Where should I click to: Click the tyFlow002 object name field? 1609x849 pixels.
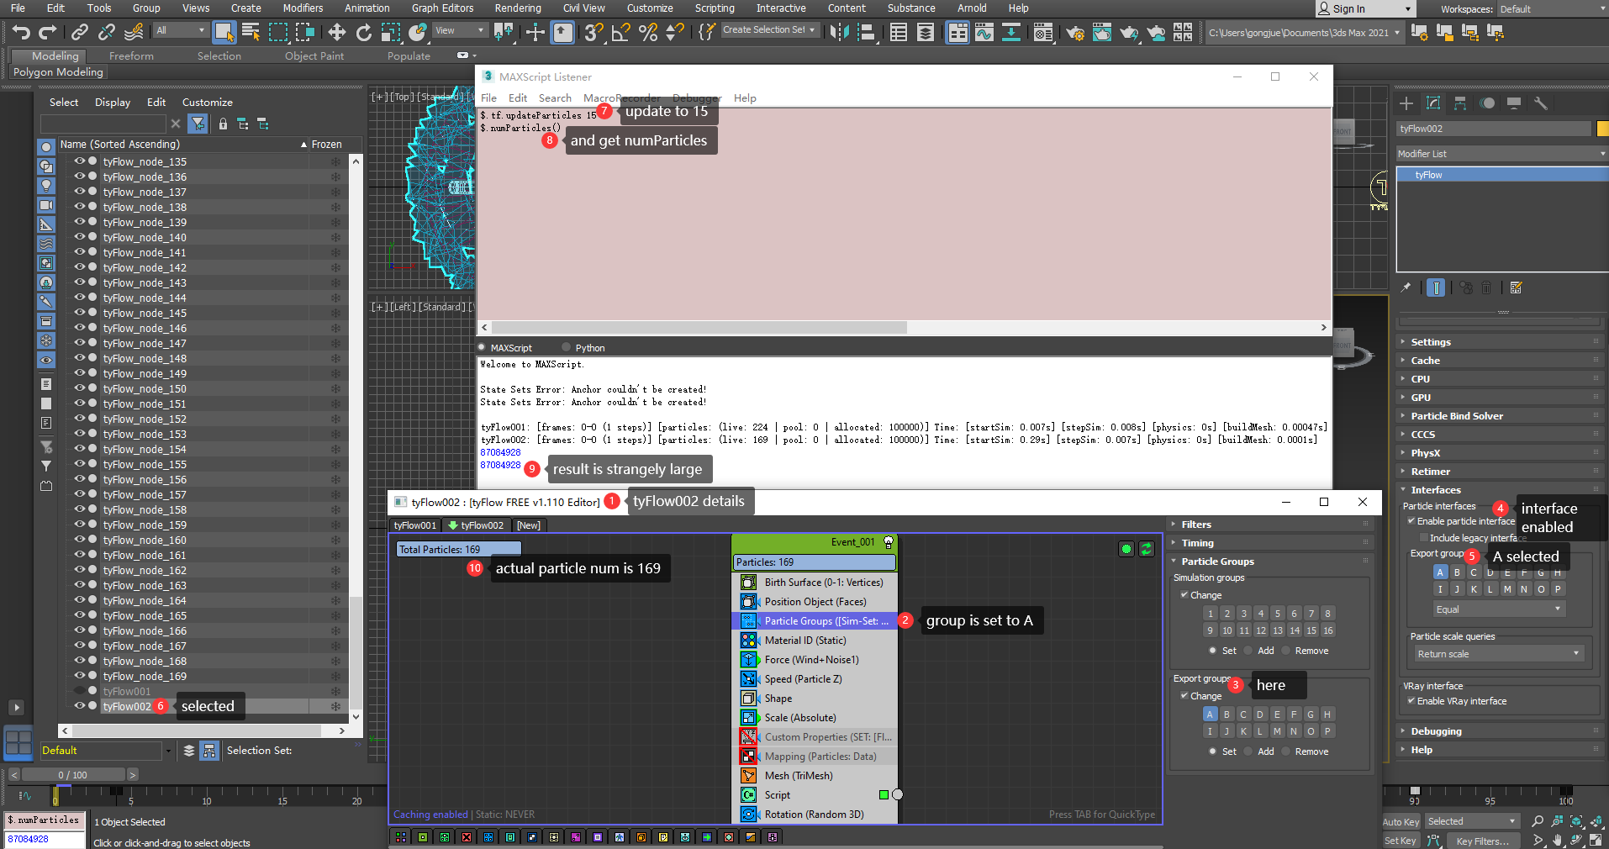tap(1494, 129)
